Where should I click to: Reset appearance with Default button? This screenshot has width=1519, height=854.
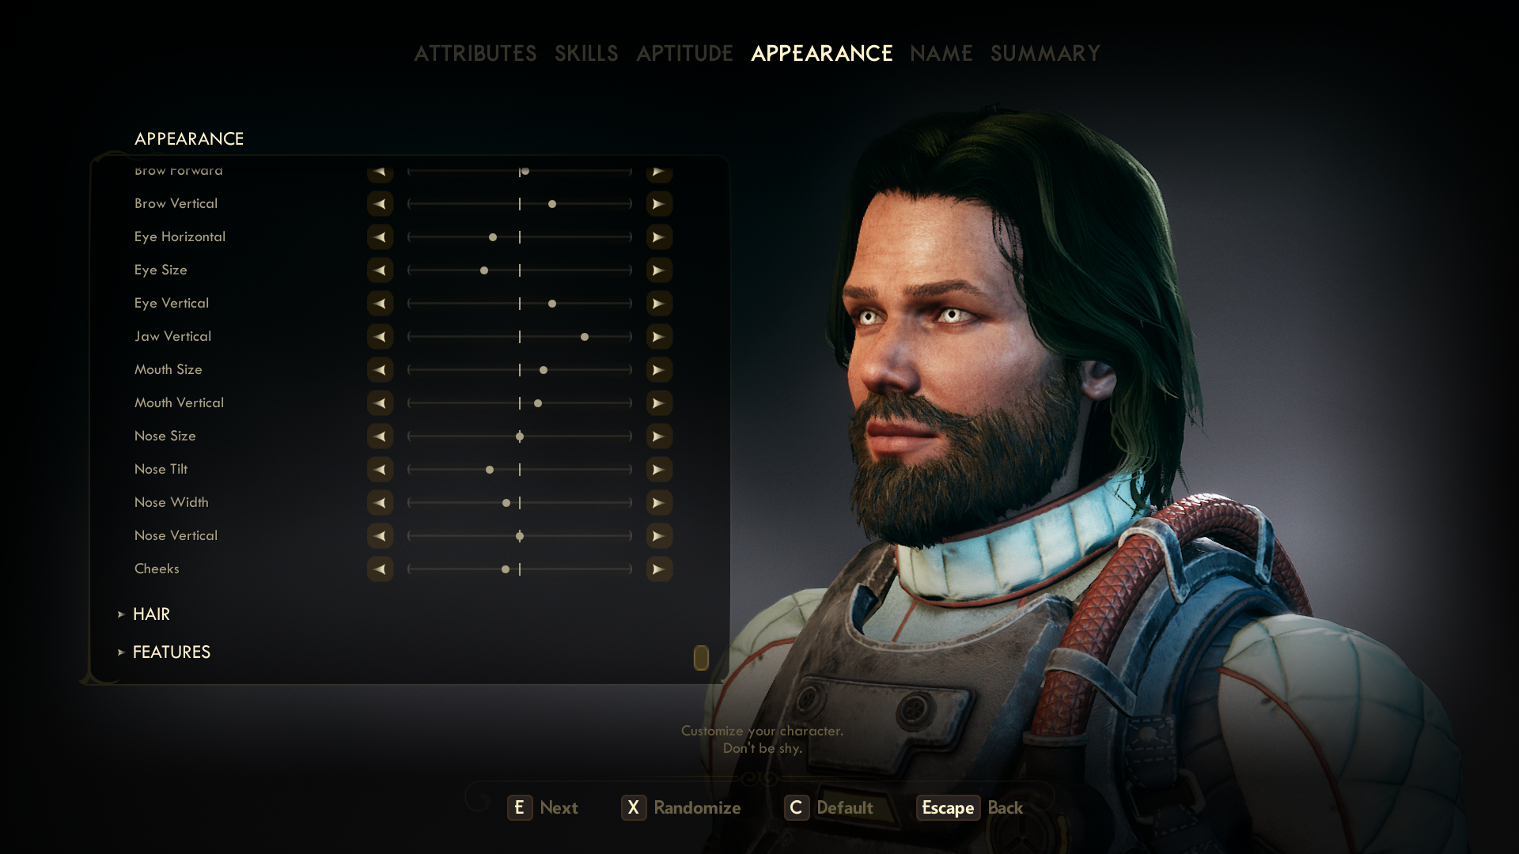point(829,808)
